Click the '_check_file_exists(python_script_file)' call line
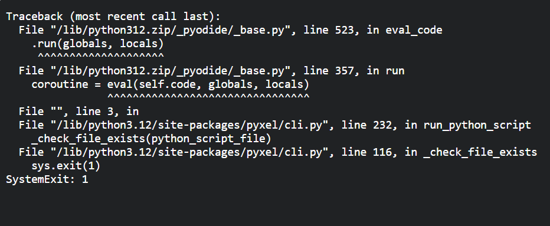The height and width of the screenshot is (226, 550). pyautogui.click(x=152, y=139)
